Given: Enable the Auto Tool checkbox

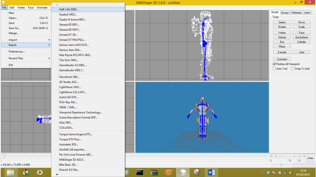Looking at the screenshot, I should tap(274, 69).
